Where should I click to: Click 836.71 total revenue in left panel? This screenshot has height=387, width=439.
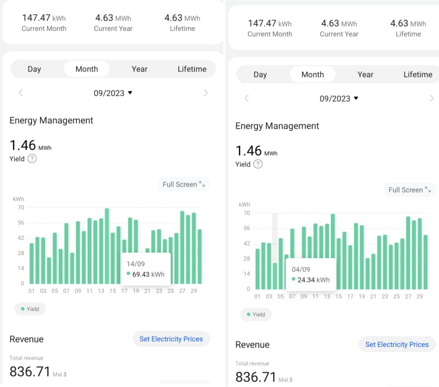[38, 371]
